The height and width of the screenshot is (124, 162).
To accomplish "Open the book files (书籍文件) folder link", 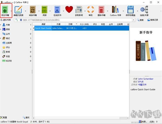I will point(142,85).
